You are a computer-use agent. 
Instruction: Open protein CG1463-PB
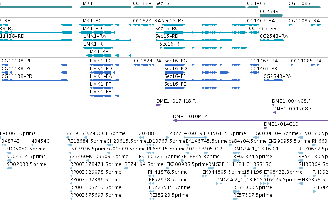point(255,73)
